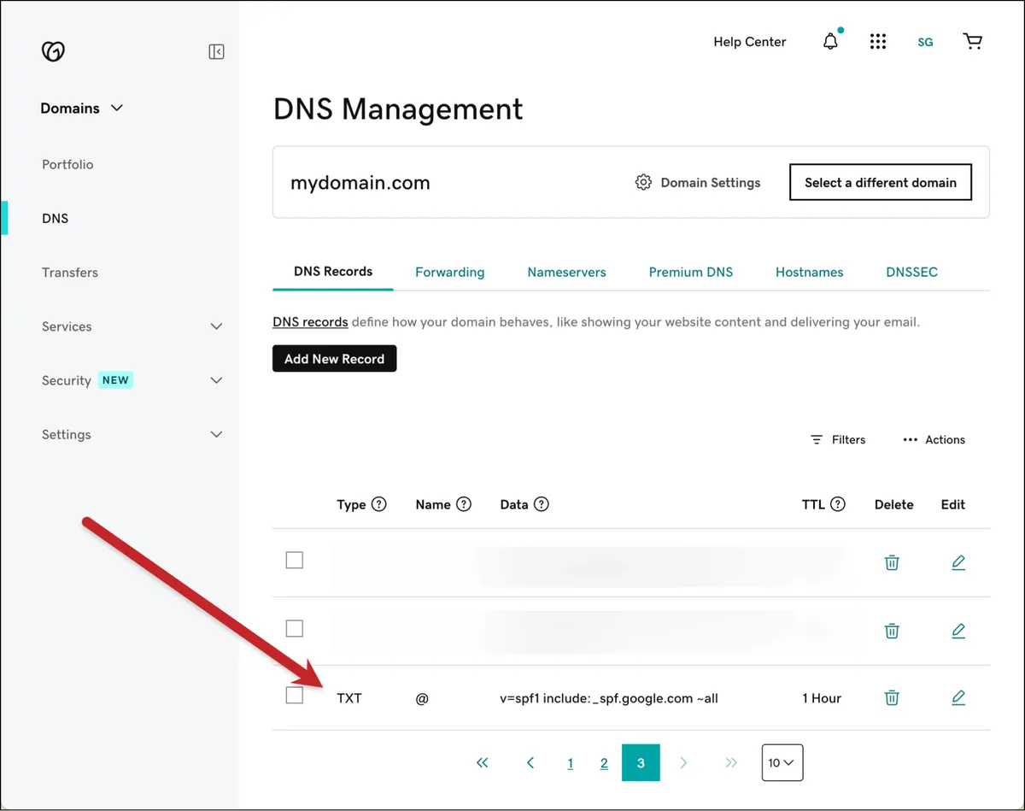This screenshot has height=811, width=1025.
Task: Edit the second blurred record row
Action: point(958,631)
